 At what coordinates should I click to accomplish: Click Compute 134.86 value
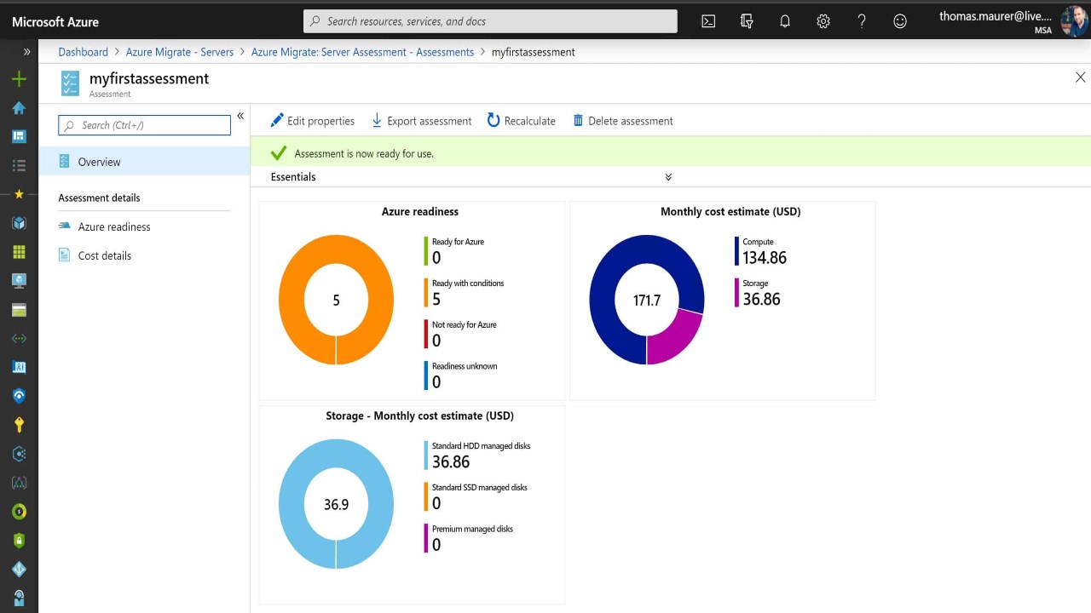pos(765,258)
